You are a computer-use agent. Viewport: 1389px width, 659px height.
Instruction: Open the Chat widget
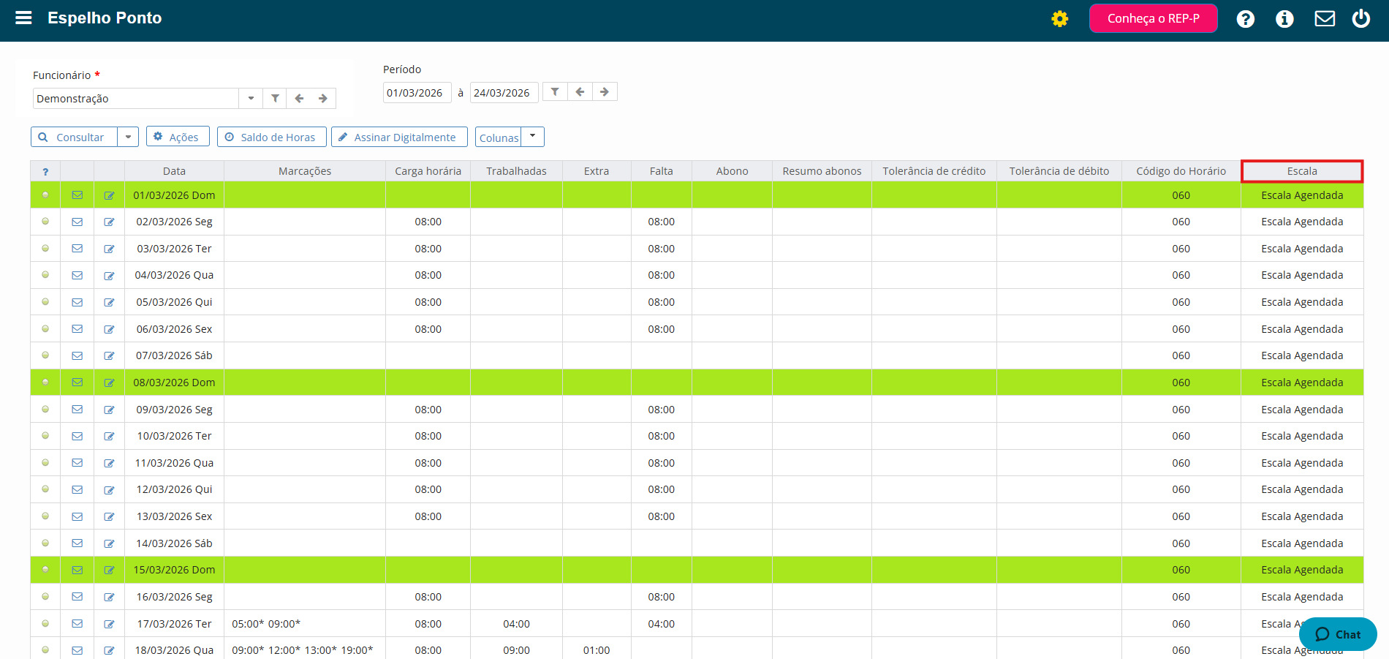[x=1338, y=634]
